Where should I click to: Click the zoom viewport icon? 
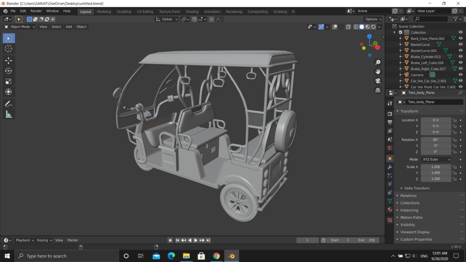point(378,62)
